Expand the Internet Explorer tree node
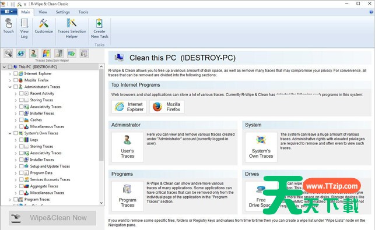Viewport: 375px width, 230px height. click(x=10, y=74)
